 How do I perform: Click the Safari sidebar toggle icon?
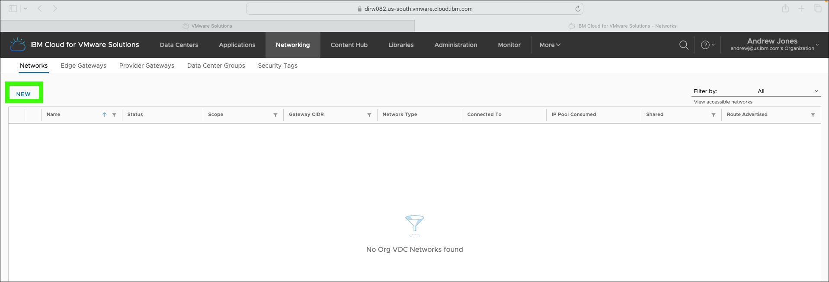tap(13, 9)
